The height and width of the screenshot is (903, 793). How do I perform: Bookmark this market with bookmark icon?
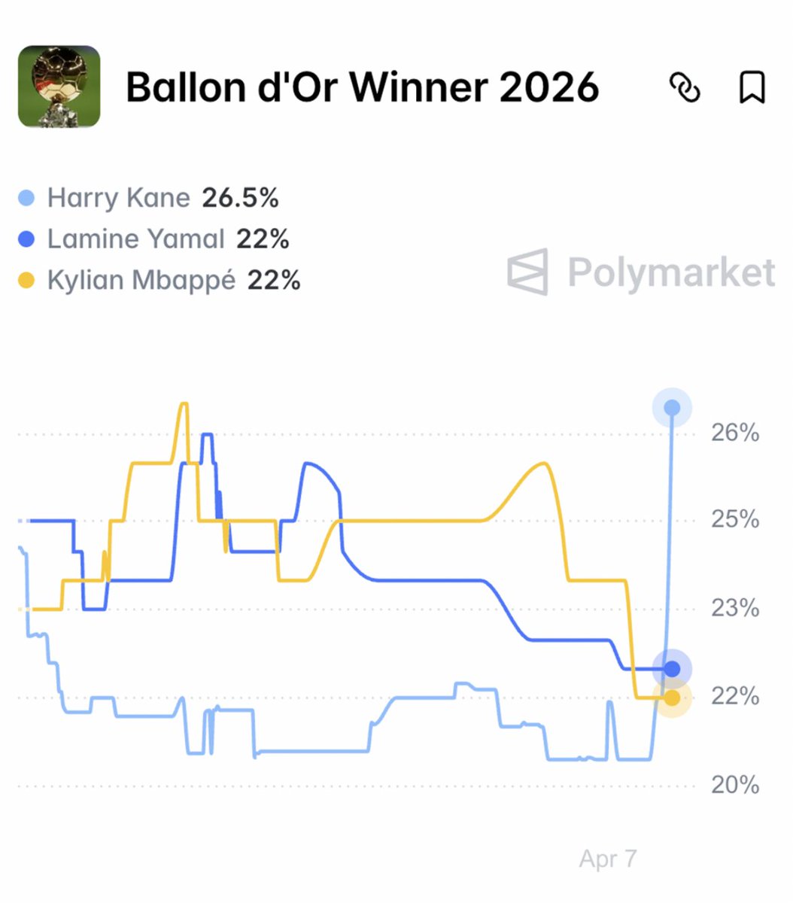pyautogui.click(x=752, y=87)
